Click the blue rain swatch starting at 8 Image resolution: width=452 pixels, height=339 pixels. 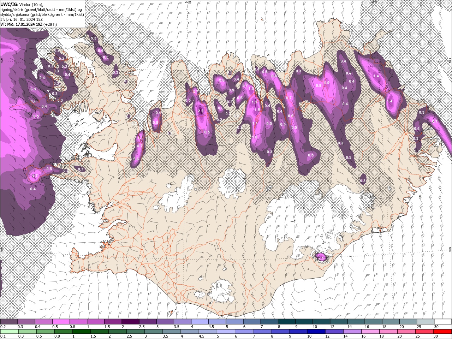(x=280, y=332)
